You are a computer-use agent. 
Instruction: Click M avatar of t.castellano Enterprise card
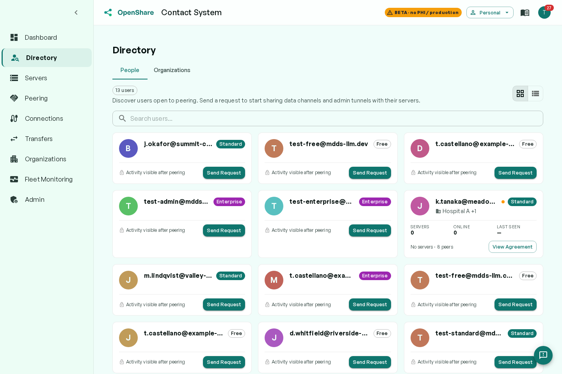[274, 280]
